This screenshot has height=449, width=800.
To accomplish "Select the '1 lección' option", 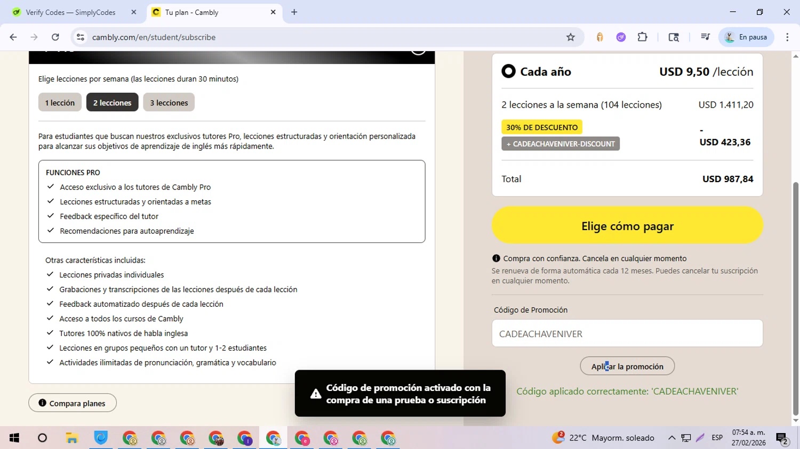I will pos(60,102).
